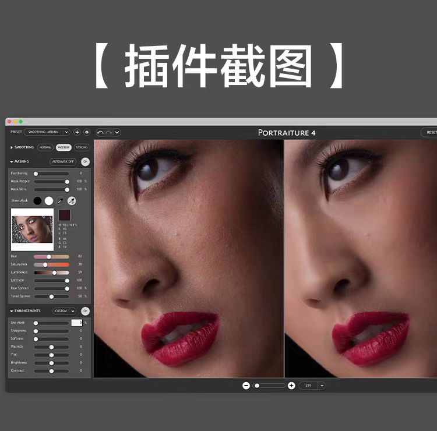Select Medium smoothing level
Viewport: 437px width, 431px height.
tap(64, 147)
